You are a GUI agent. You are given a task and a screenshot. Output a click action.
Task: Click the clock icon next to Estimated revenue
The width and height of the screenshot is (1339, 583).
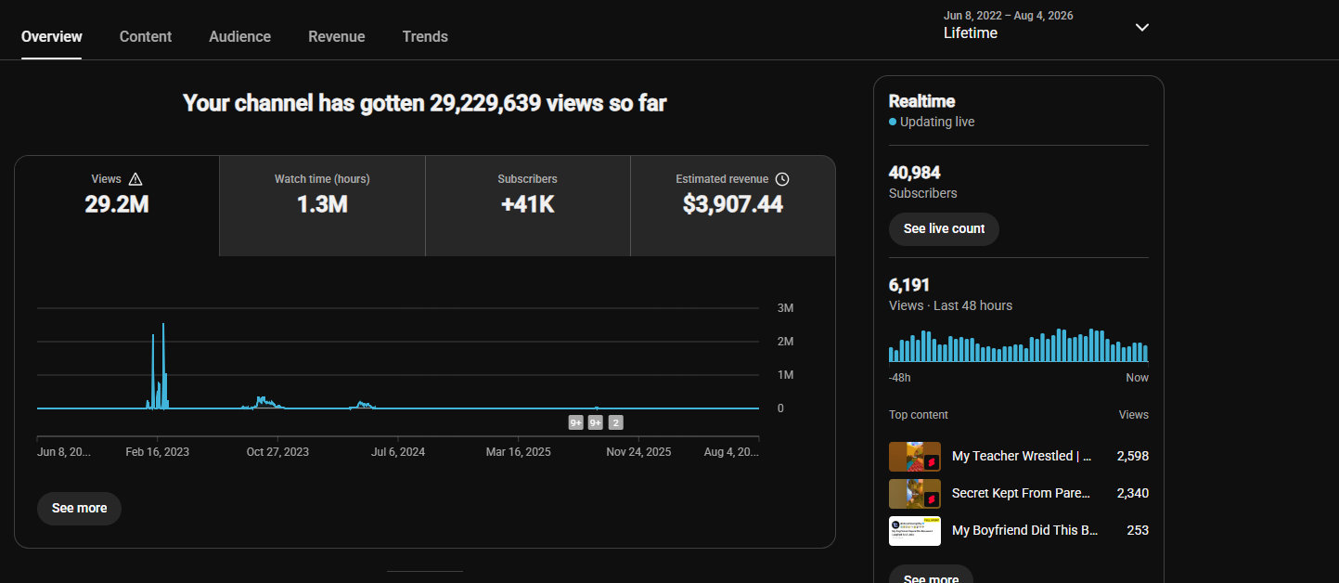tap(782, 179)
